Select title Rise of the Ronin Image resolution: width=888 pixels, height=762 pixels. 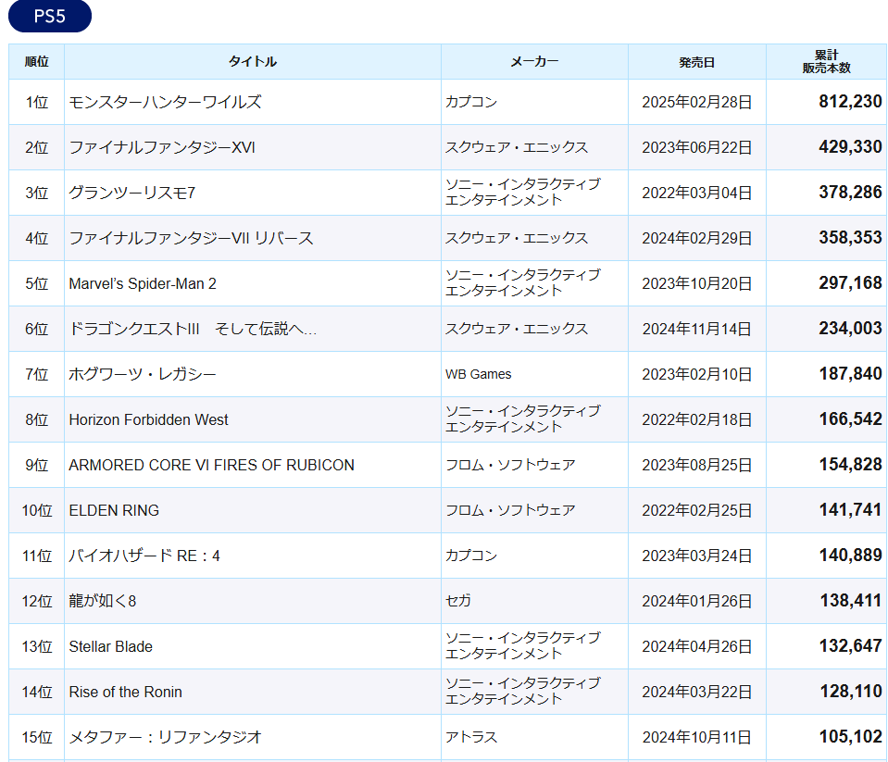[x=125, y=692]
